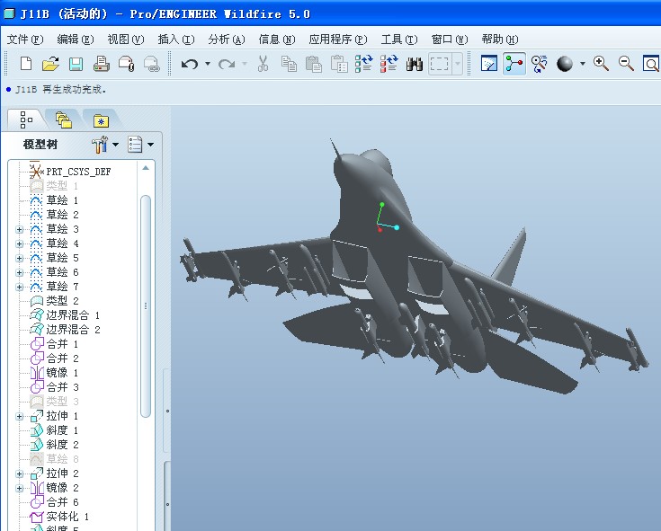Switch to the folder browser tab
661x531 pixels.
click(63, 119)
